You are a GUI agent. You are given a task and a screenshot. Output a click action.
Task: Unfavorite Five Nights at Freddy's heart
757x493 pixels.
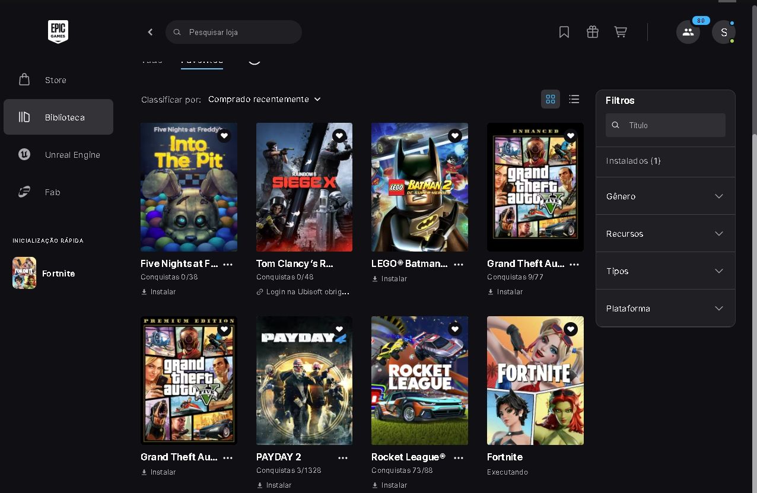coord(224,136)
